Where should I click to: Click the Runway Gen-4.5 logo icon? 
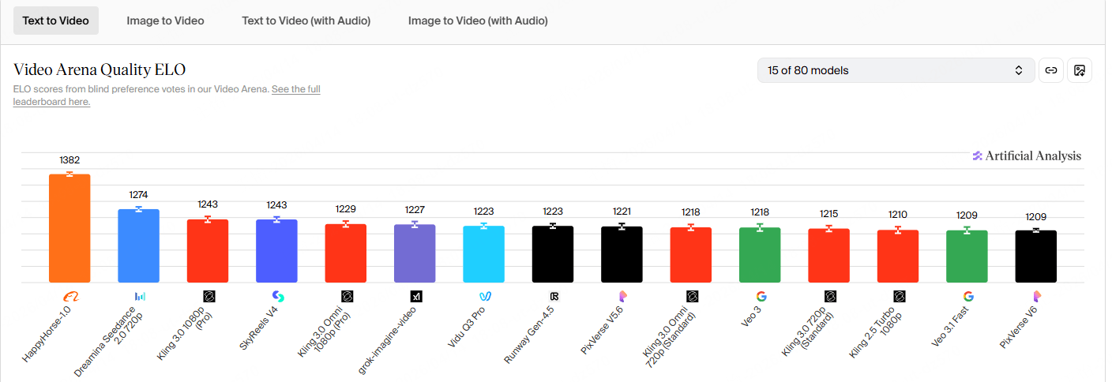coord(554,297)
